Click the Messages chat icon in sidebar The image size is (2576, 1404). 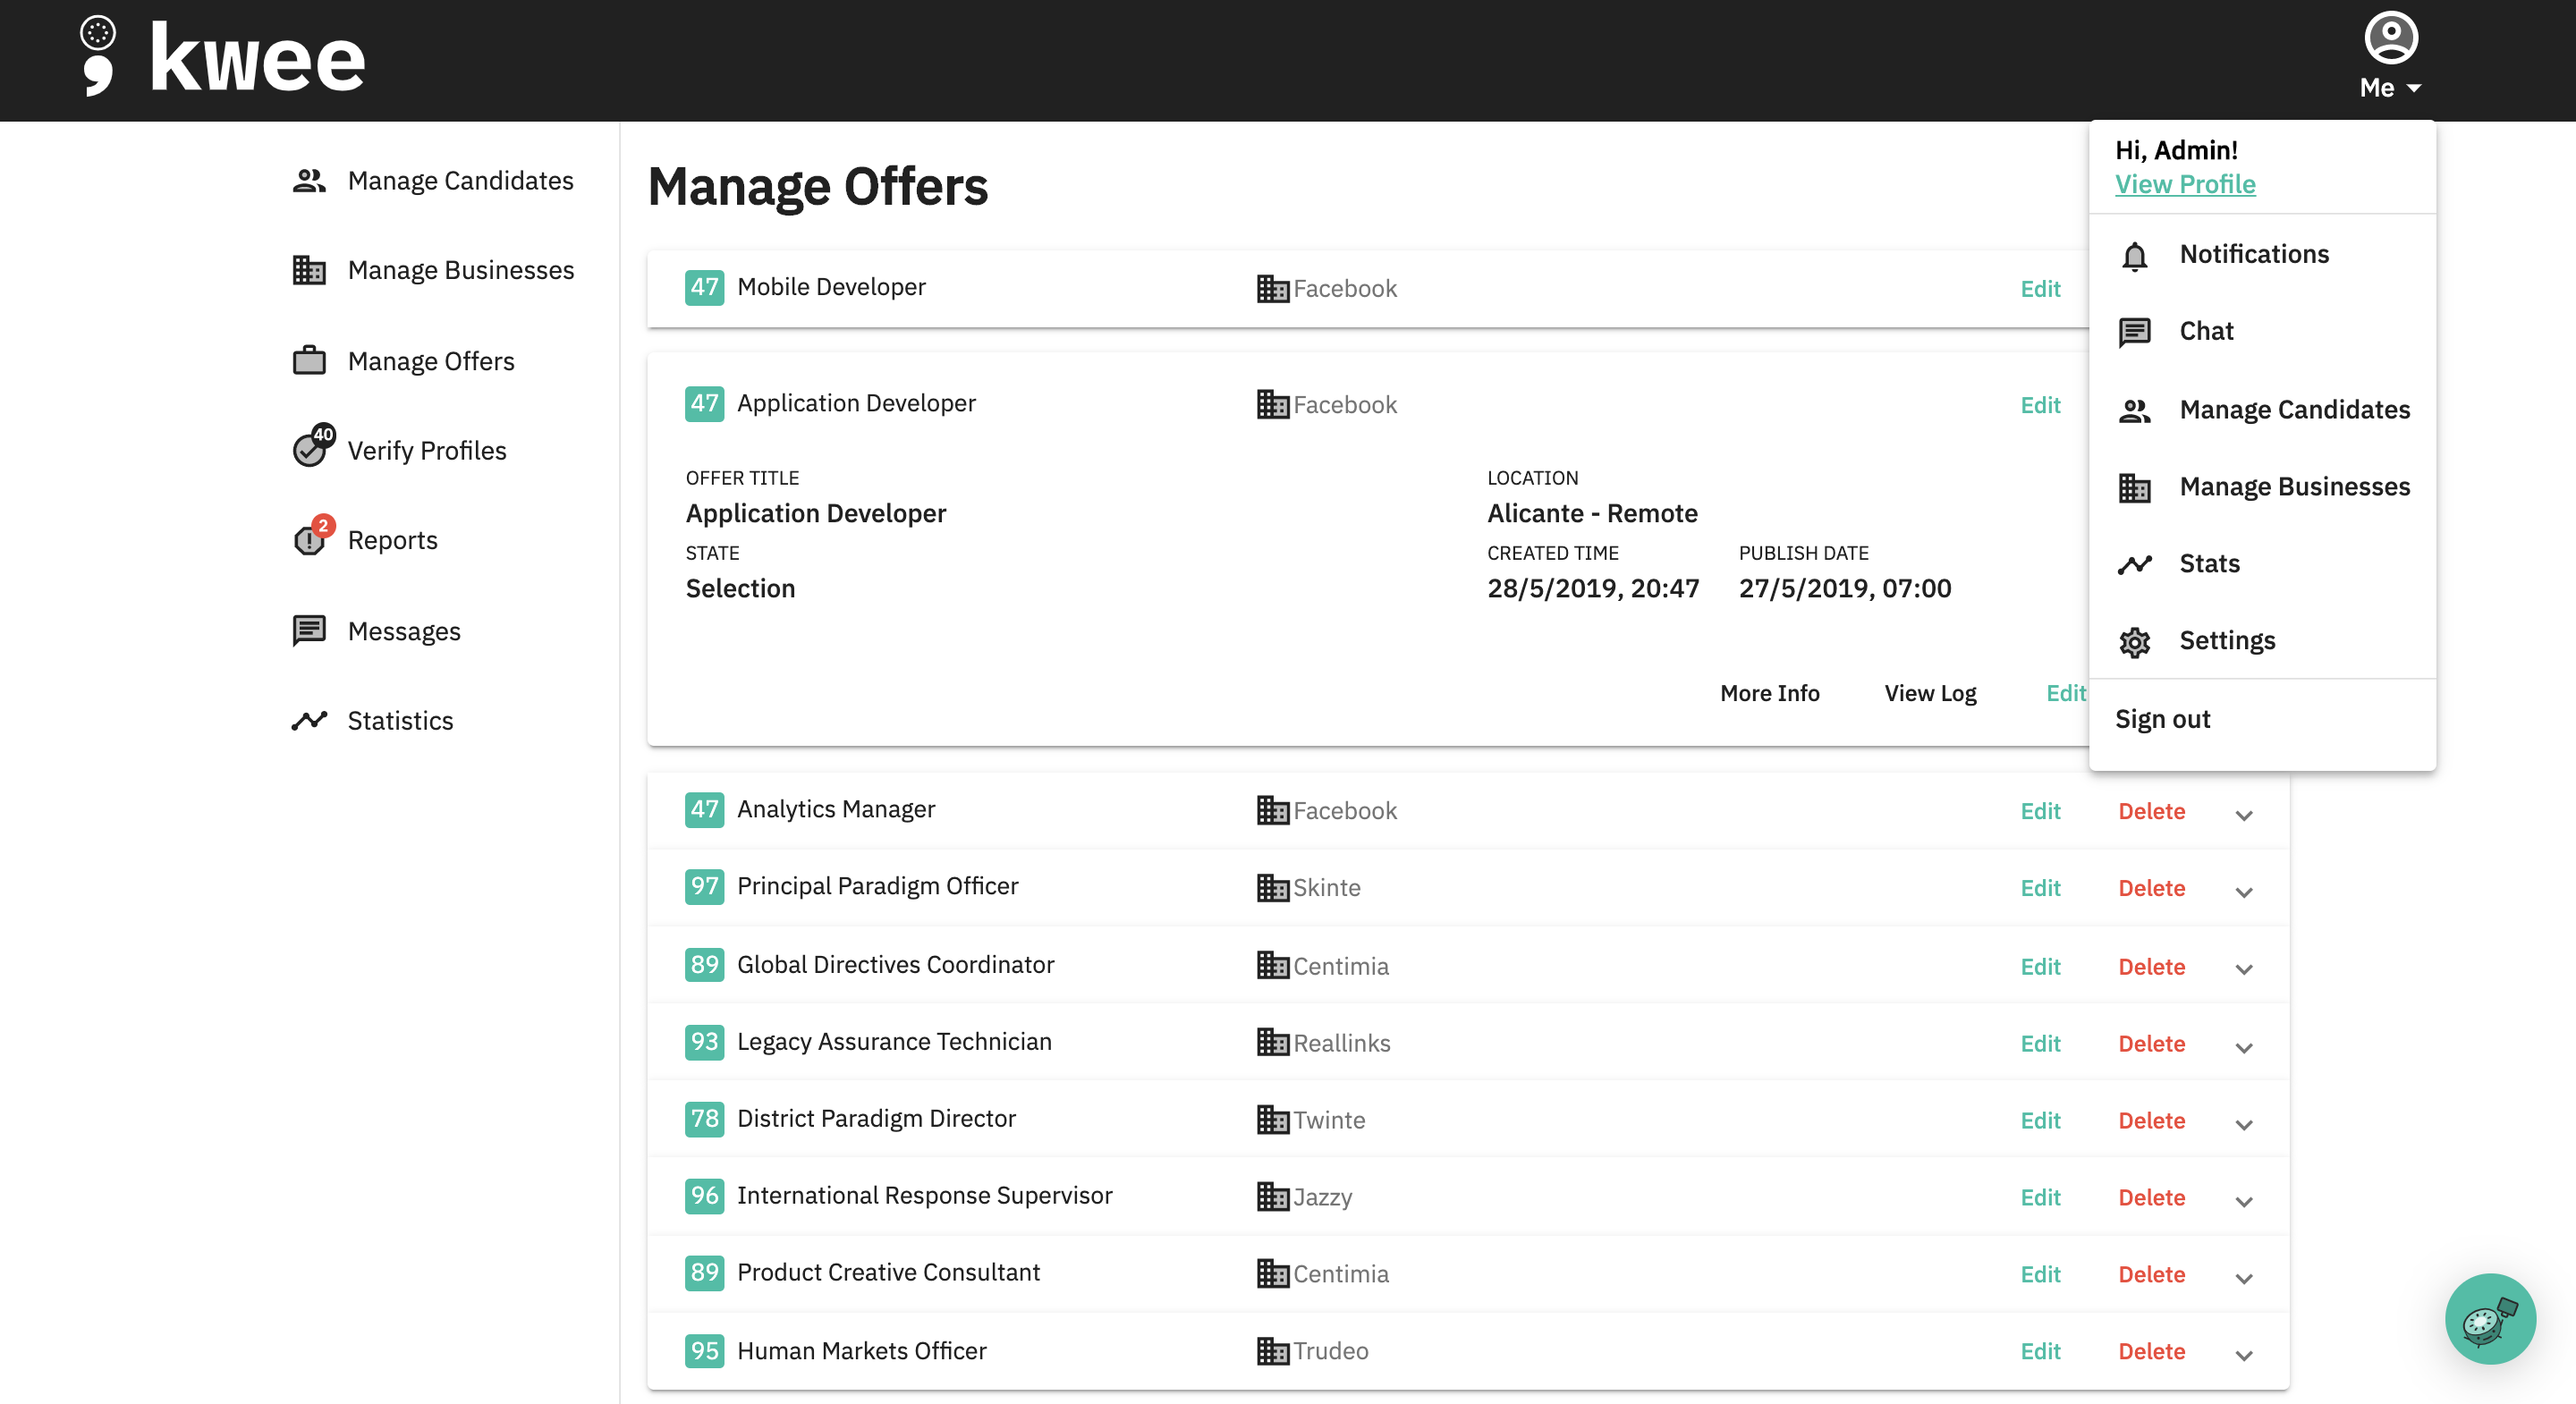click(309, 631)
